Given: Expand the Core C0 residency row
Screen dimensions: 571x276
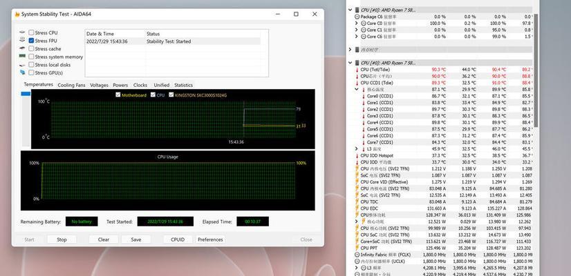Looking at the screenshot, I should [357, 23].
